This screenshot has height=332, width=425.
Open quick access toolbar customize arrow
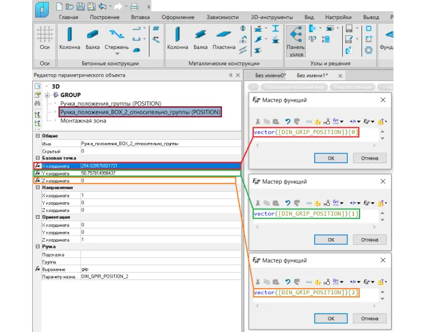pyautogui.click(x=148, y=7)
